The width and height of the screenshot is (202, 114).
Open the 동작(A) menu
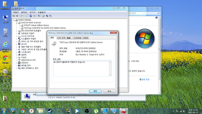24,12
